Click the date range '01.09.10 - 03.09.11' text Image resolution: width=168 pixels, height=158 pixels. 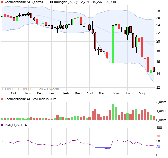point(17,89)
